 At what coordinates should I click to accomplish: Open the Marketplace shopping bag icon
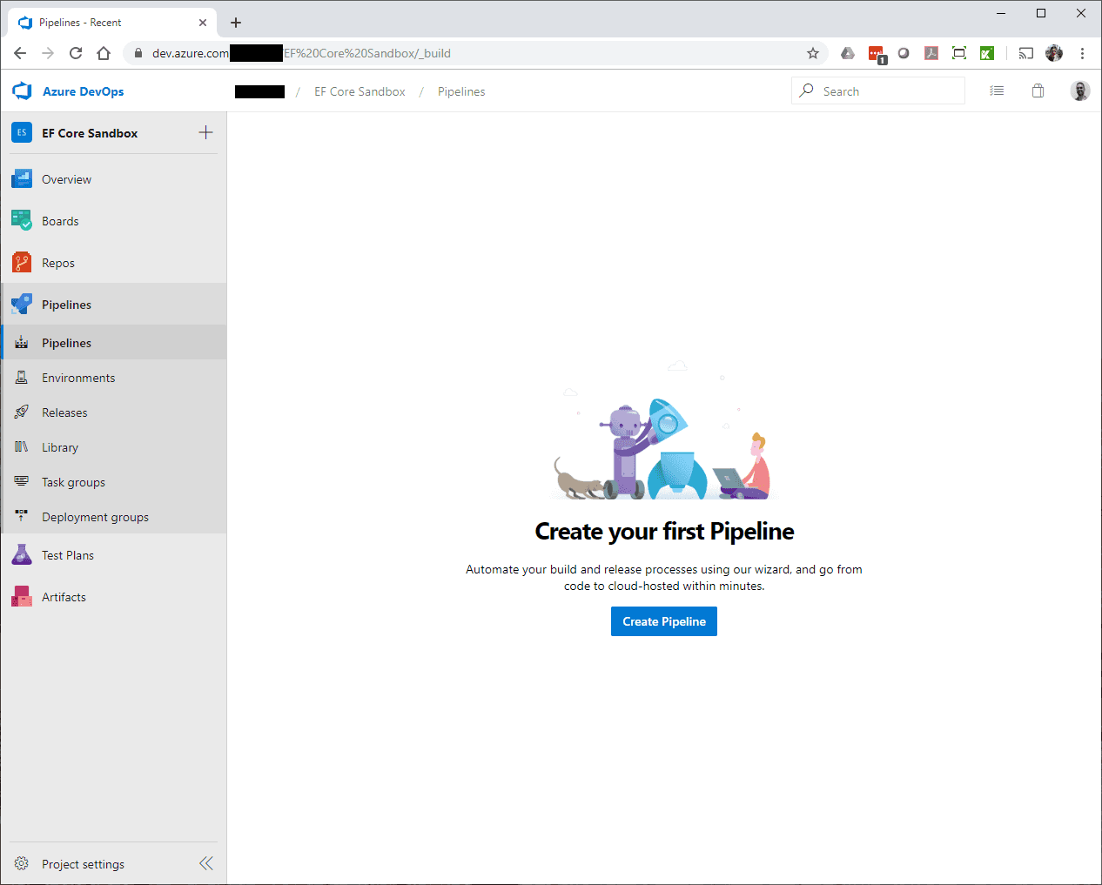pos(1038,91)
